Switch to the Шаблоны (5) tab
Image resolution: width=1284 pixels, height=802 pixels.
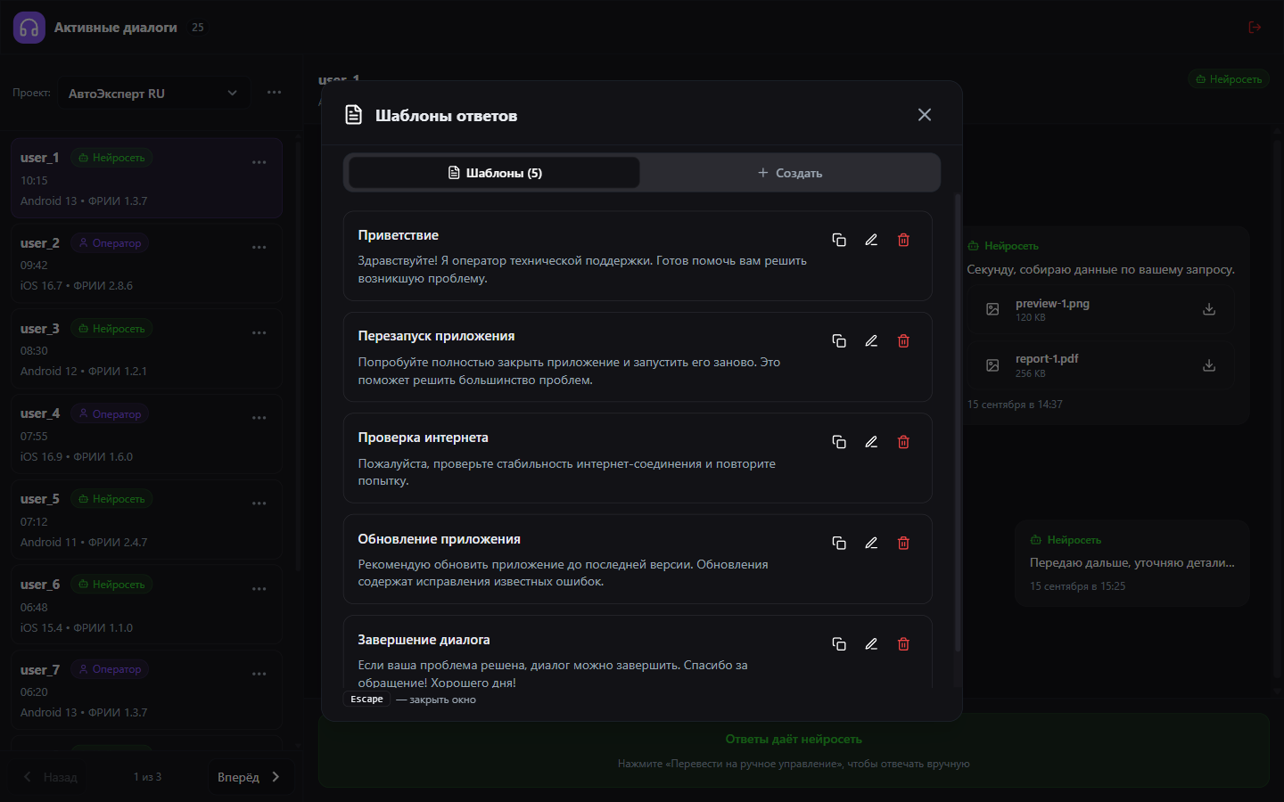tap(494, 173)
